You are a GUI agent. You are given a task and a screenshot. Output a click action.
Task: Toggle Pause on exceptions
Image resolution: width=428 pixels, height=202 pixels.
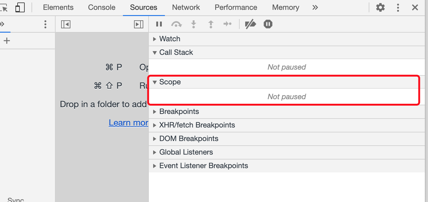[268, 24]
